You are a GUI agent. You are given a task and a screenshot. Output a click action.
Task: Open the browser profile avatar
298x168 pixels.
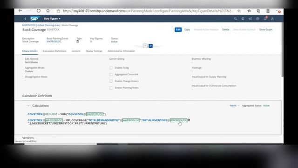click(x=268, y=11)
